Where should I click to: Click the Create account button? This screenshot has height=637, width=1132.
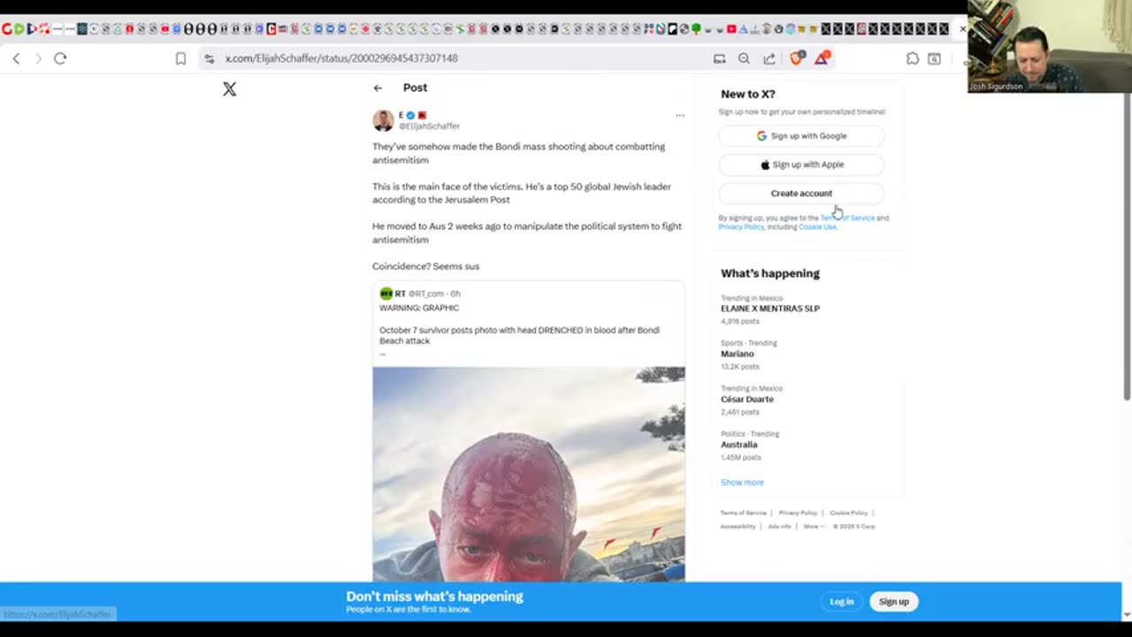point(801,193)
